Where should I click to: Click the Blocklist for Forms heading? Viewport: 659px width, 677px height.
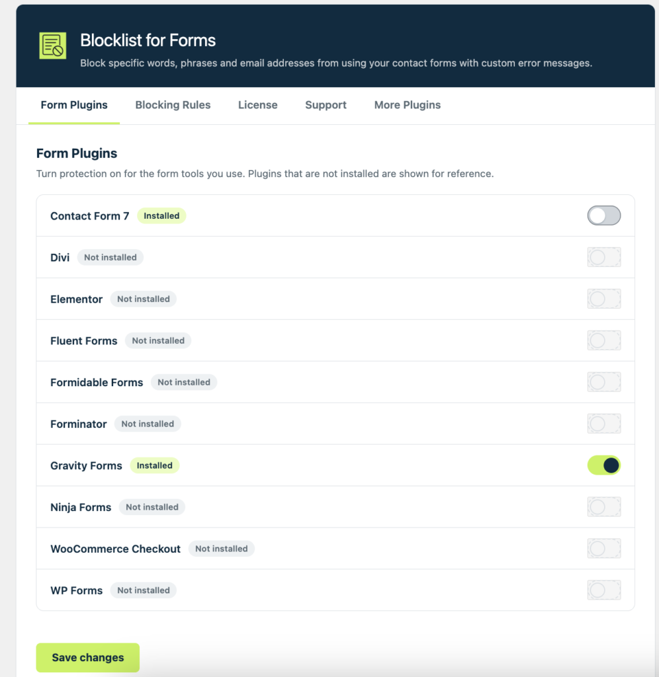click(x=148, y=40)
